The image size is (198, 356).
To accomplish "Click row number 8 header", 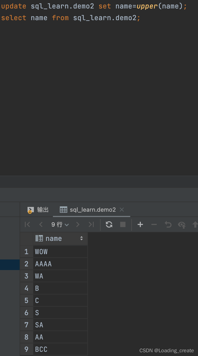I will (x=26, y=337).
